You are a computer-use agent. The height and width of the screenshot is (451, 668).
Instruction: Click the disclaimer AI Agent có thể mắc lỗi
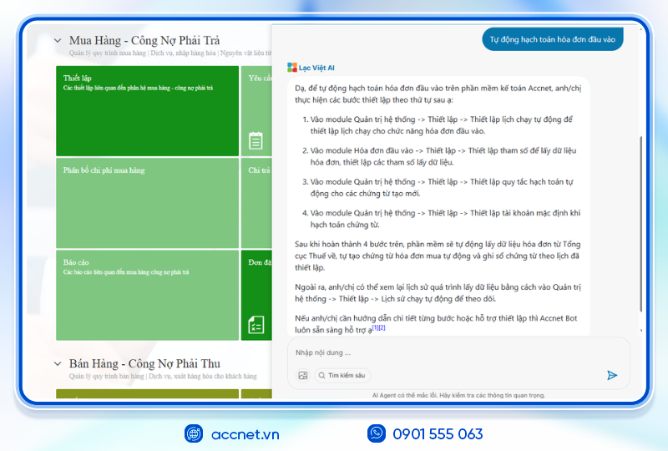[458, 395]
